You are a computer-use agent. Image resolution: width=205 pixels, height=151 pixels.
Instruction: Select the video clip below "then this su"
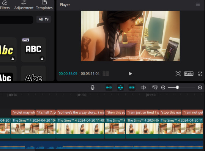[115, 128]
